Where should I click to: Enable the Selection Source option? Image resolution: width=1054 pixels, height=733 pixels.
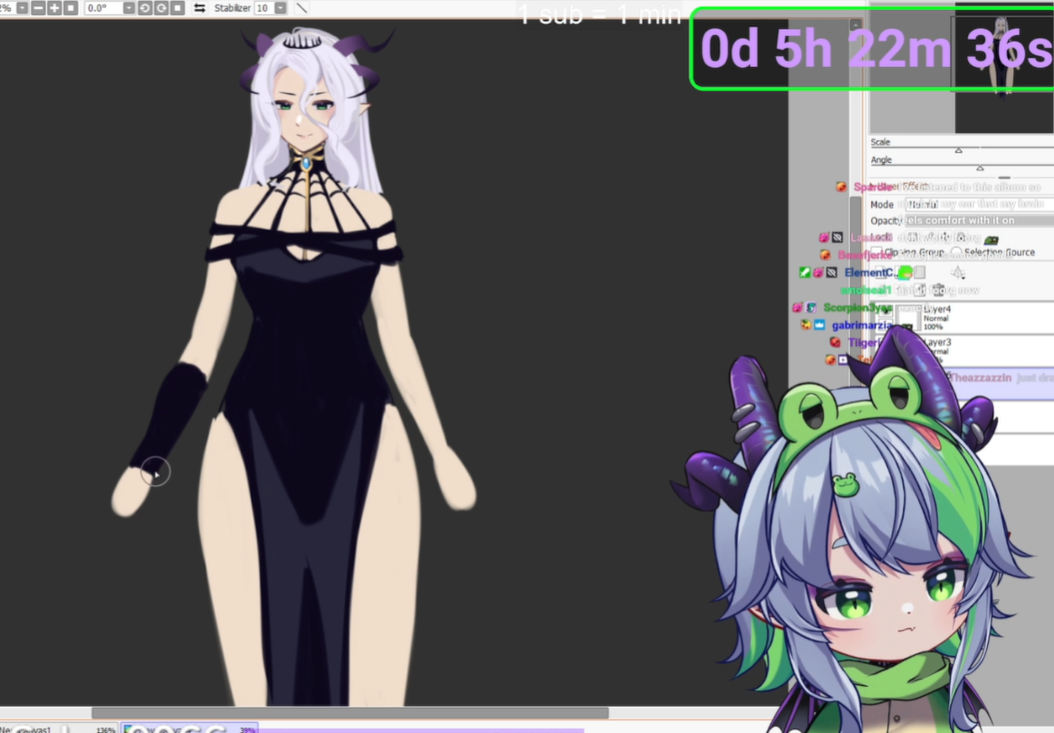click(956, 252)
